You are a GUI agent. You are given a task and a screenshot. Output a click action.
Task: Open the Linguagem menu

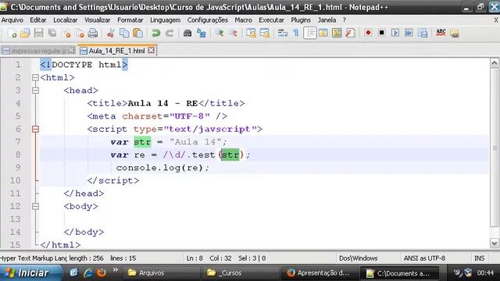(x=165, y=20)
